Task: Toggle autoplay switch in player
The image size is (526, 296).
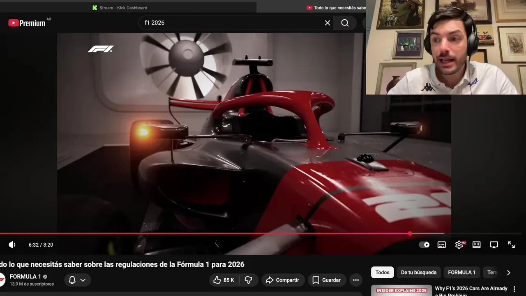Action: tap(424, 245)
